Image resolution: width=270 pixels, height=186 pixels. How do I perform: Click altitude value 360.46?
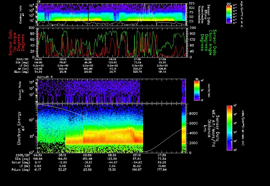point(63,69)
